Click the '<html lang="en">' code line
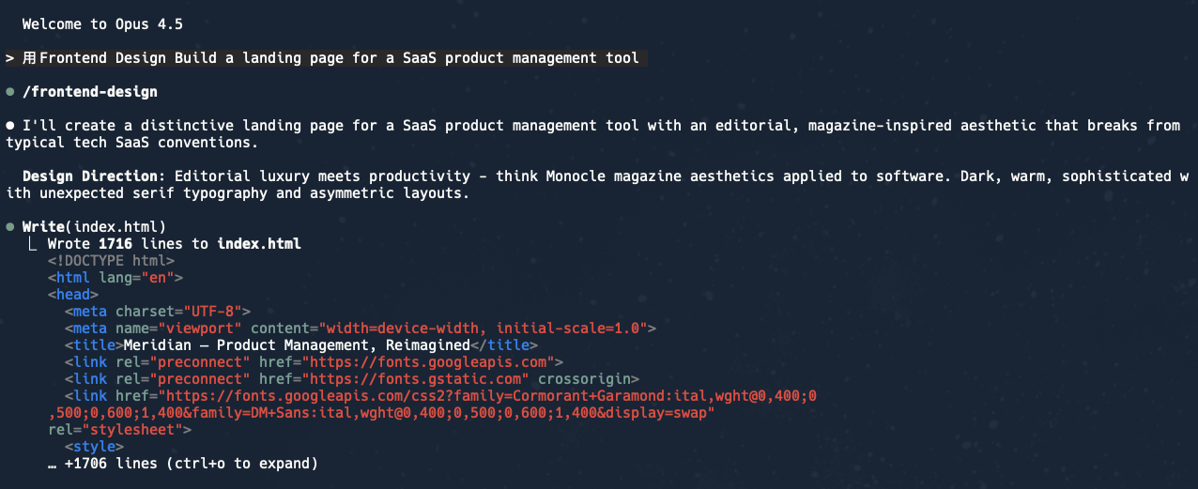Screen dimensions: 1198x489 tap(115, 278)
